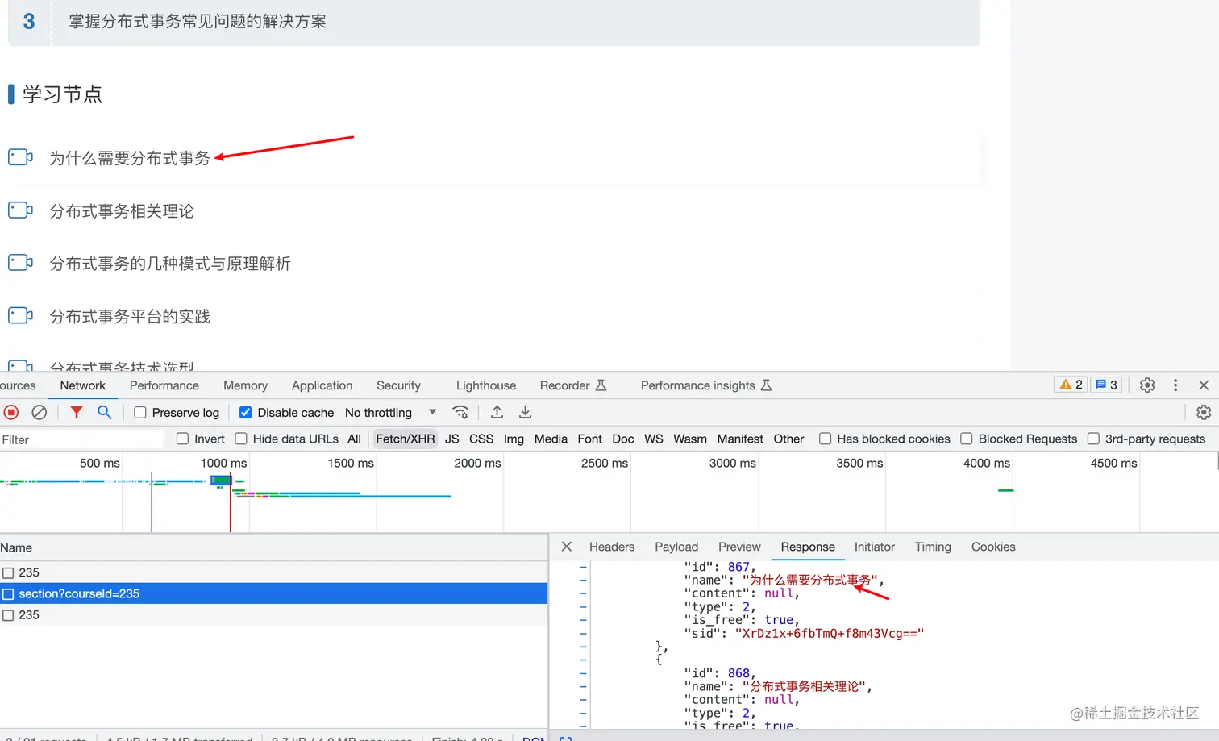Enable the Invert filter checkbox

tap(182, 439)
